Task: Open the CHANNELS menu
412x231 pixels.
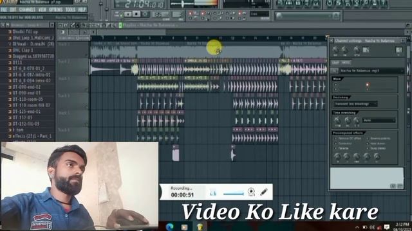Action: tap(27, 10)
